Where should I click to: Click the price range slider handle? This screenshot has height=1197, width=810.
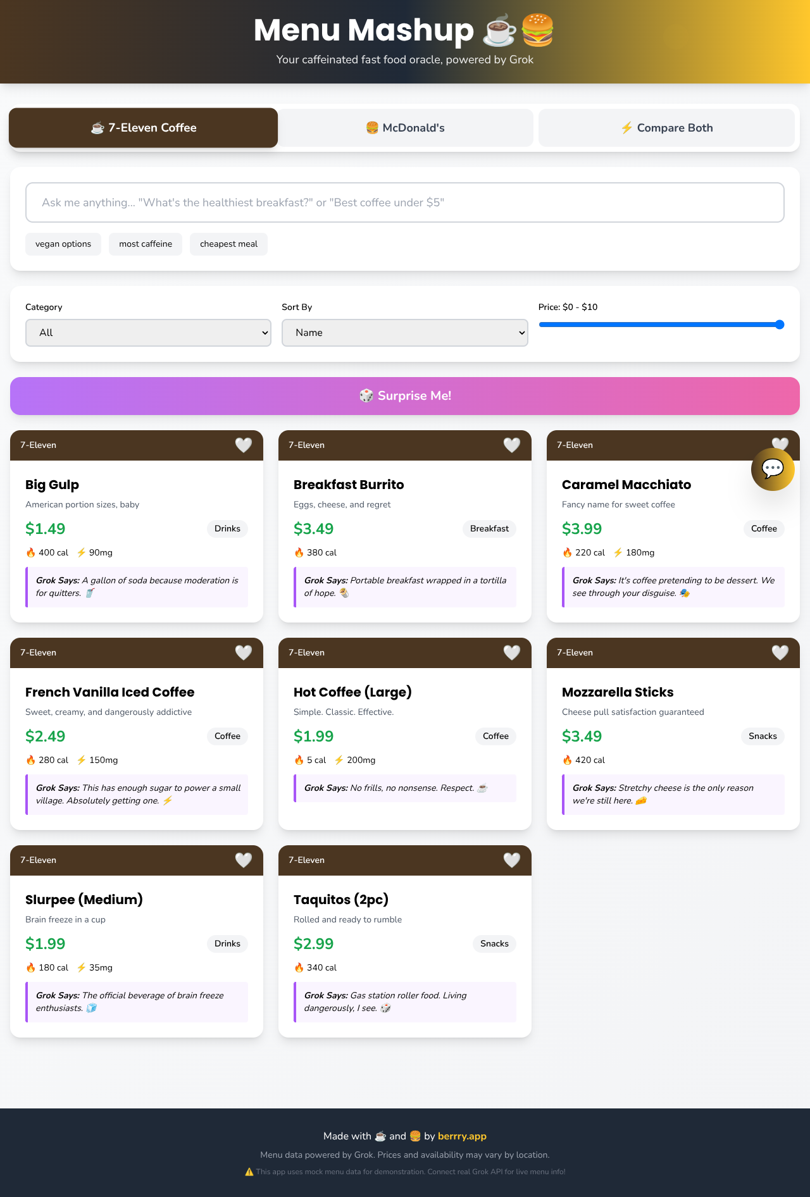tap(780, 325)
